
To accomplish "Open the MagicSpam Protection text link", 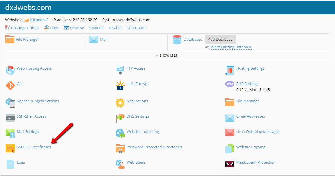I will [x=256, y=162].
